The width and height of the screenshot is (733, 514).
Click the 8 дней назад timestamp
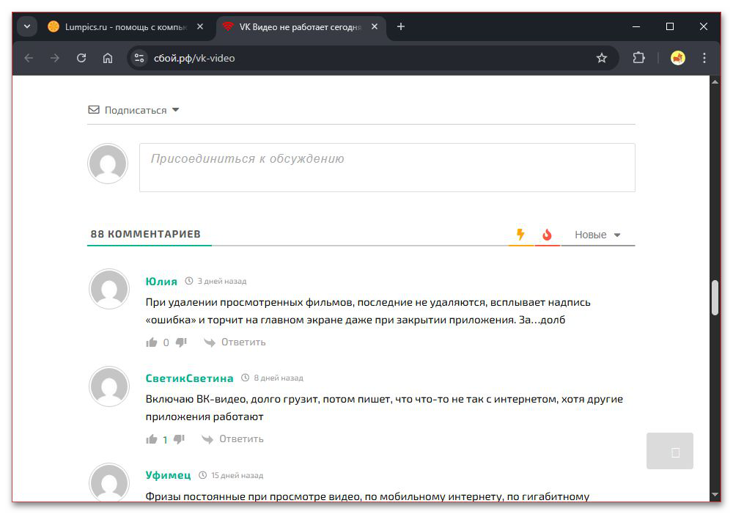click(278, 378)
